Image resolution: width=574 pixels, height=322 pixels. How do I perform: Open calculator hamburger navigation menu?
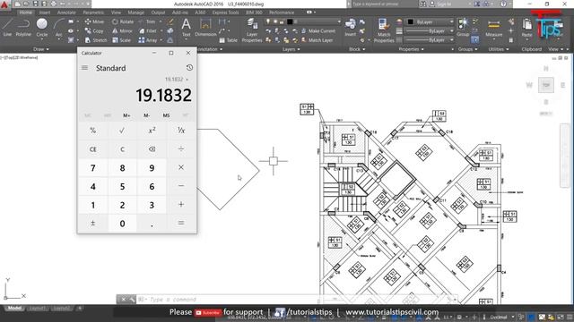pyautogui.click(x=84, y=68)
